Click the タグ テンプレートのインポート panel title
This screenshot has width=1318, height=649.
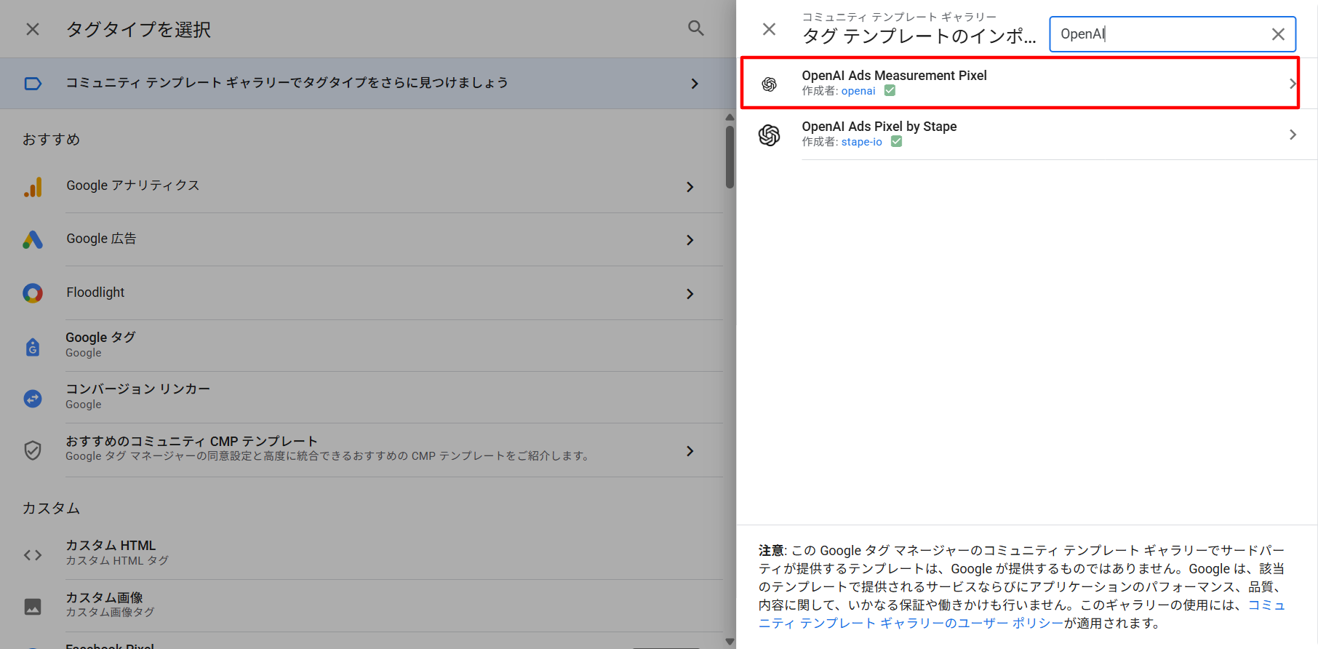(x=919, y=36)
